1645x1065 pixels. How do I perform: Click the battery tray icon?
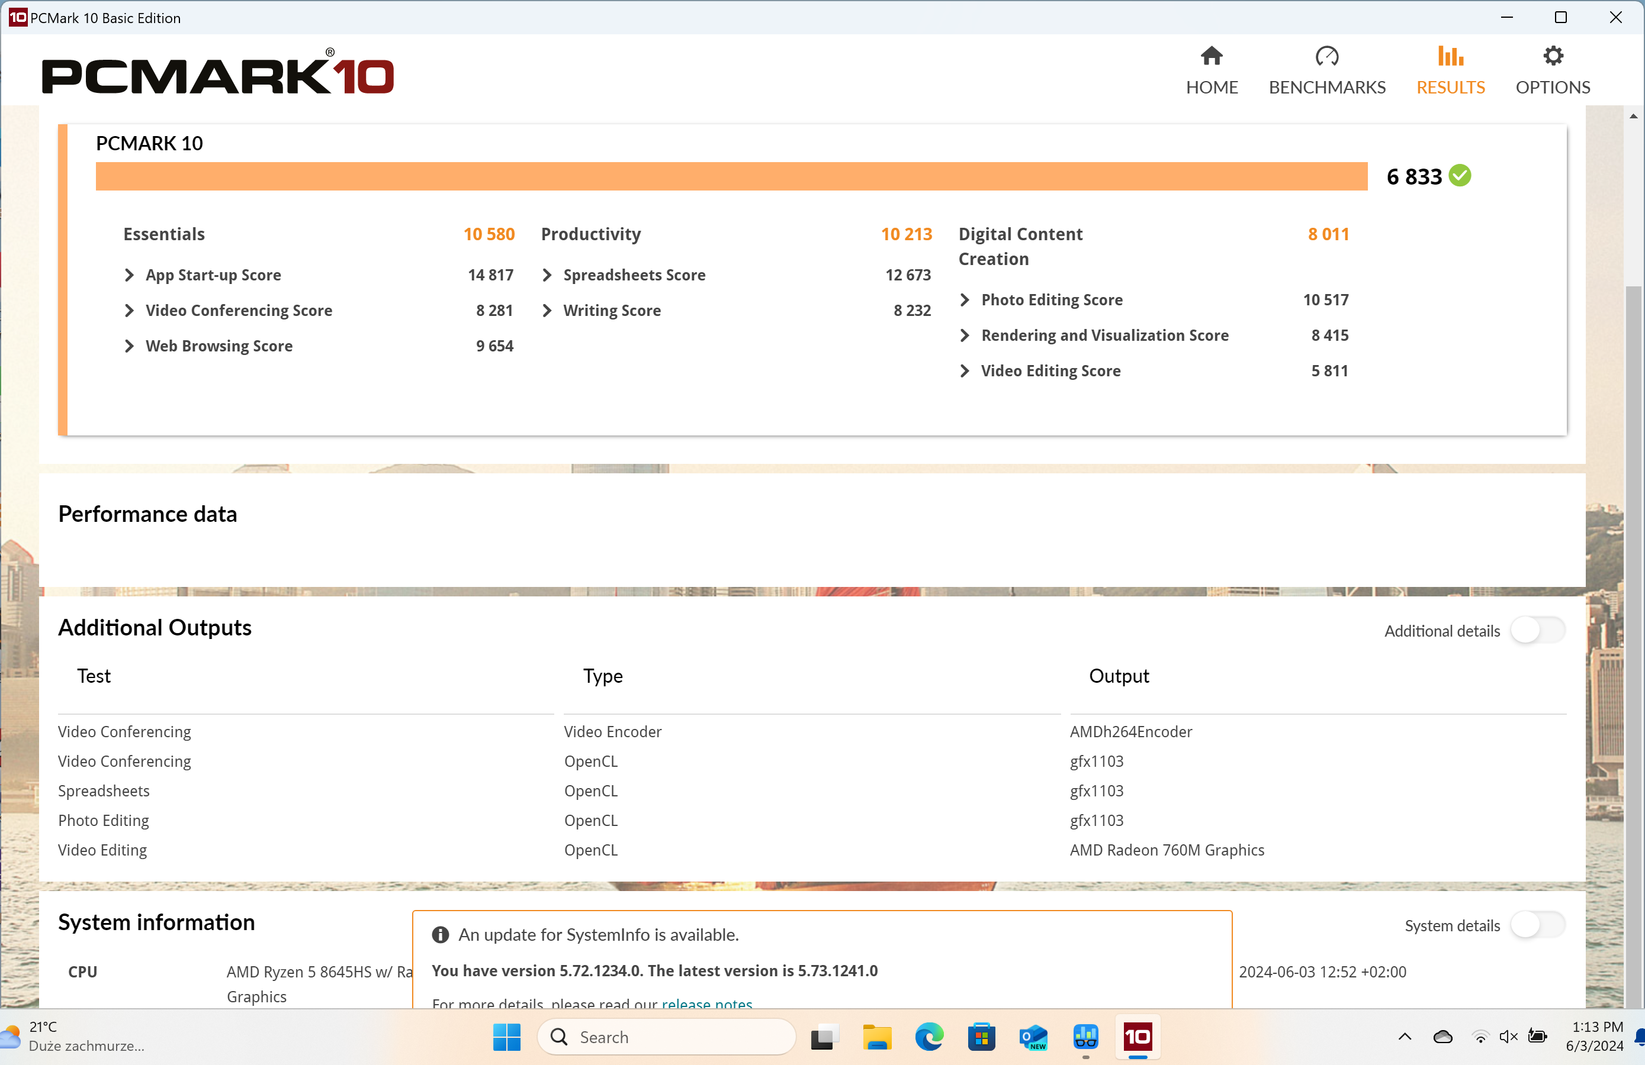(x=1537, y=1036)
